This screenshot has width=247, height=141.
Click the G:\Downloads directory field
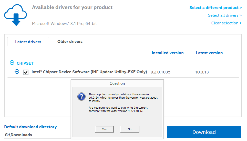[x=37, y=135]
